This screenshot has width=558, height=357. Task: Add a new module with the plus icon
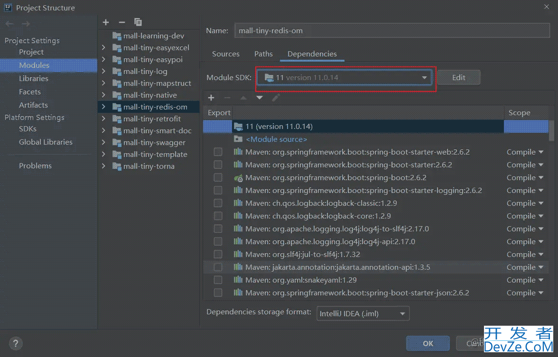pos(106,22)
